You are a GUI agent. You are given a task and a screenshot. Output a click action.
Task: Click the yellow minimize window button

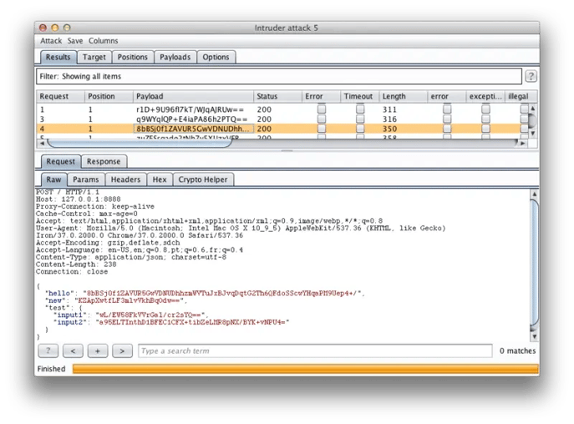point(55,28)
